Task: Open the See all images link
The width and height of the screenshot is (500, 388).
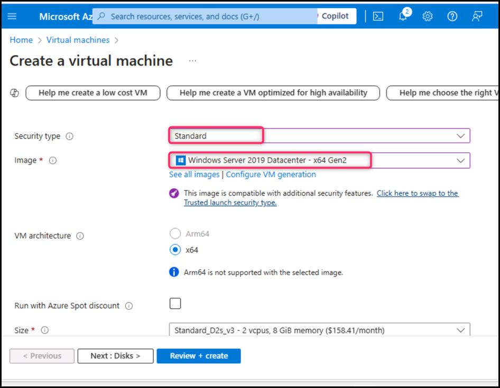Action: click(194, 174)
